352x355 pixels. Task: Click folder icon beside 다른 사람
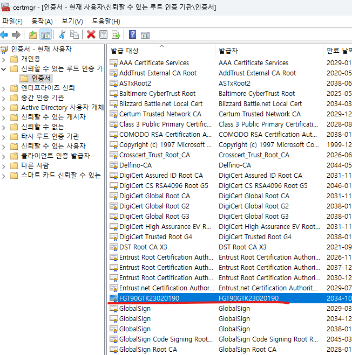click(14, 165)
